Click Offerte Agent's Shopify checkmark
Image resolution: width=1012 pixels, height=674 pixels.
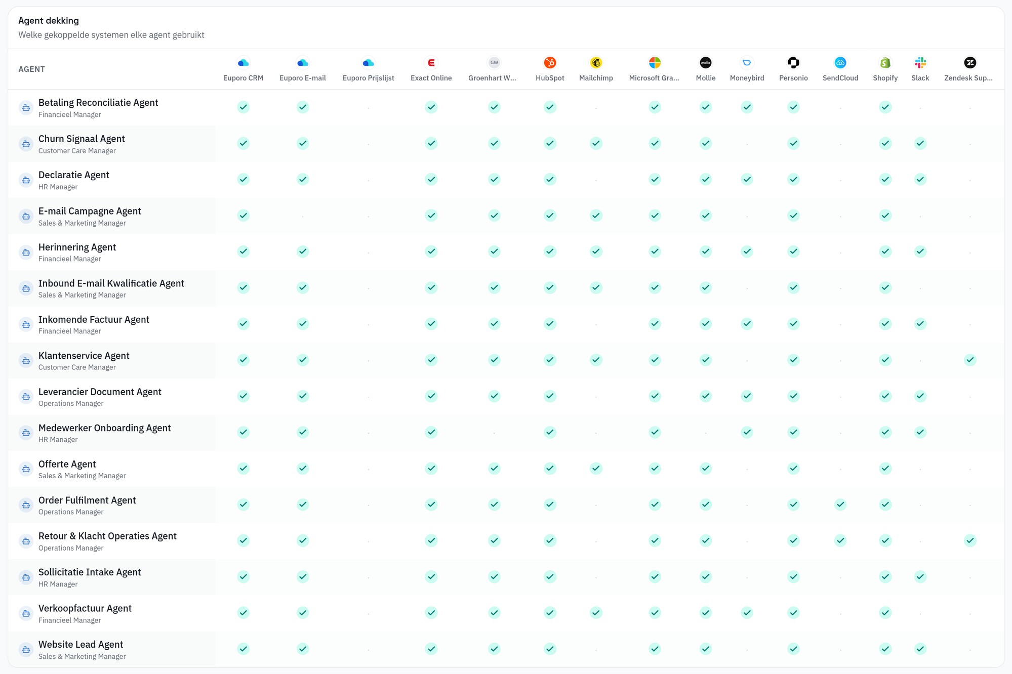coord(885,468)
